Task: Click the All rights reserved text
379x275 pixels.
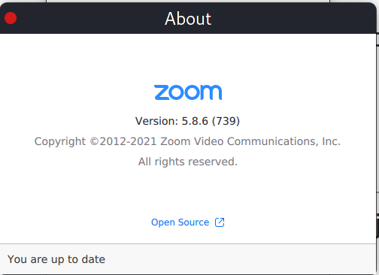Action: pyautogui.click(x=188, y=162)
